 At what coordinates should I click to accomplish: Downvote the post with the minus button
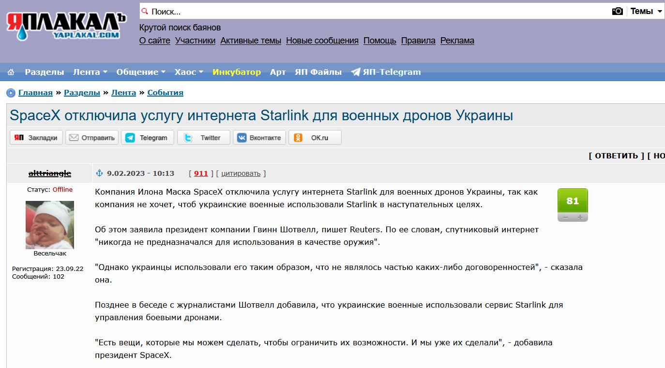tap(565, 217)
